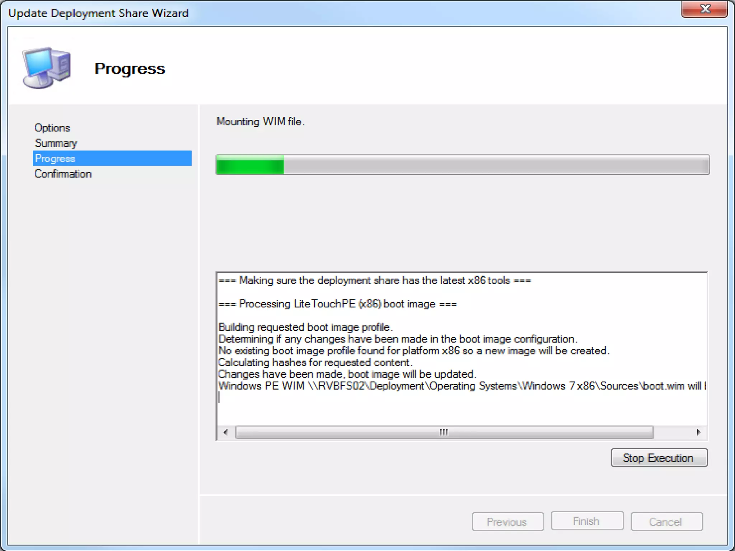
Task: Click the computer icon beside Progress heading
Action: (x=47, y=67)
